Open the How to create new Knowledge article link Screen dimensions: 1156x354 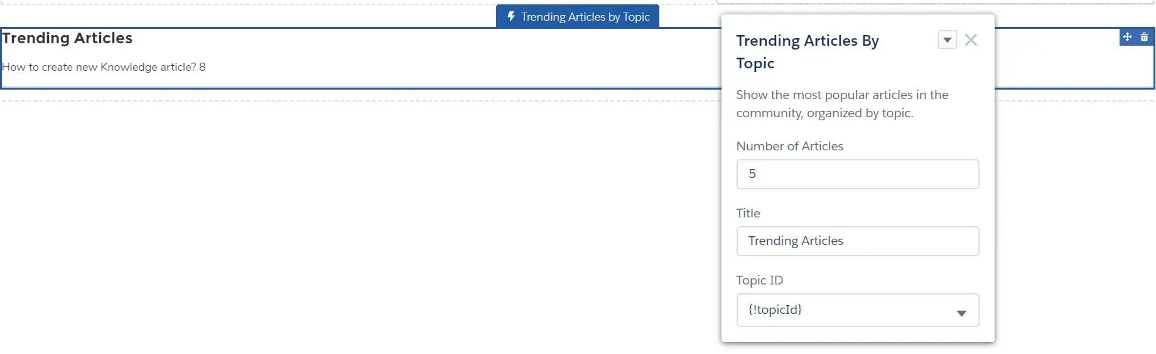[x=99, y=67]
